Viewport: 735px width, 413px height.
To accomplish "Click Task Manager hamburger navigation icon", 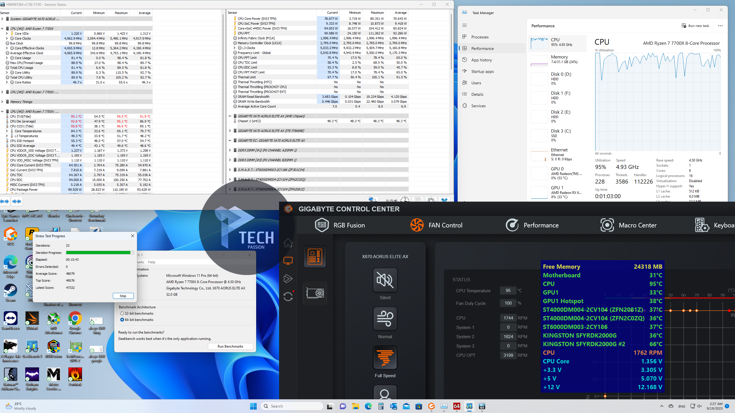I will click(465, 25).
